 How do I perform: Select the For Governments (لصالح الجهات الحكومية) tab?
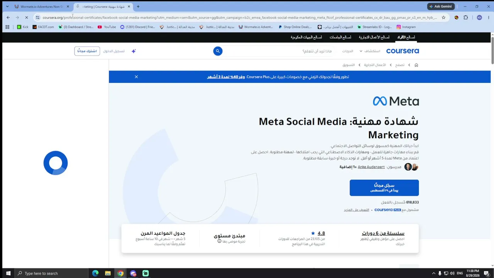click(306, 37)
